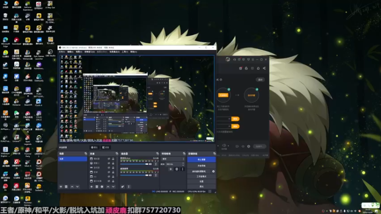Open the hamburger menu in dark app
Screen dimensions: 381x214
click(253, 59)
